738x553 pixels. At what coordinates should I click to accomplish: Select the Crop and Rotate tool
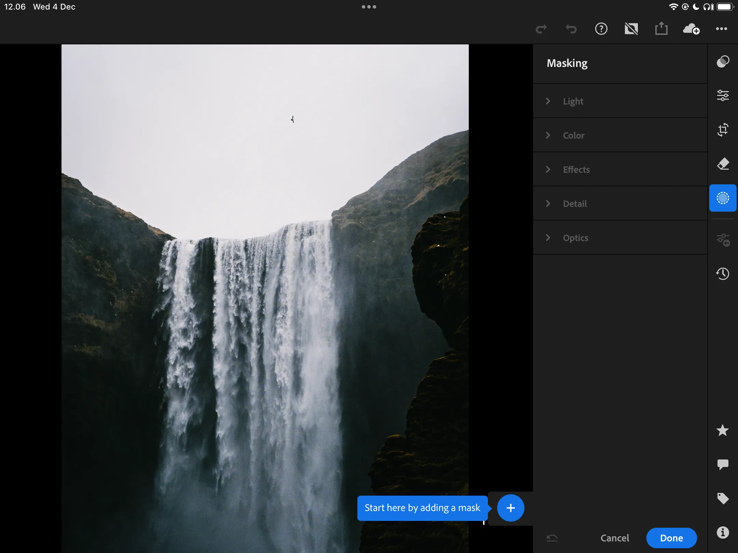click(x=723, y=130)
